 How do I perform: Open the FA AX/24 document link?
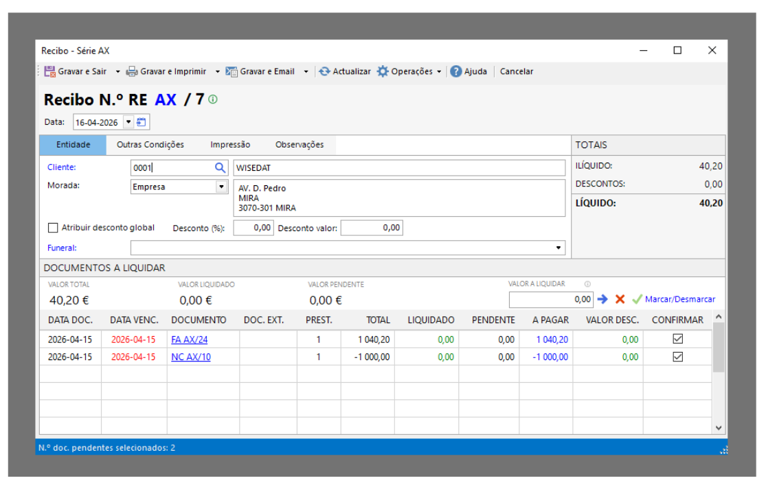(x=189, y=340)
